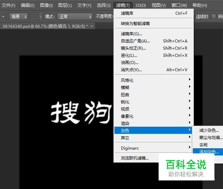Choose 消失点(V)... filter
Image resolution: width=223 pixels, height=189 pixels.
pyautogui.click(x=154, y=70)
